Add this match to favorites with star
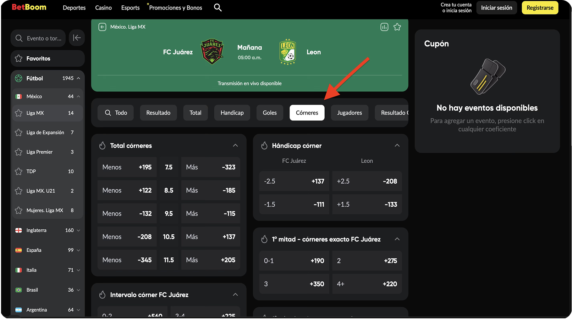Screen dimensions: 572x319 point(397,27)
